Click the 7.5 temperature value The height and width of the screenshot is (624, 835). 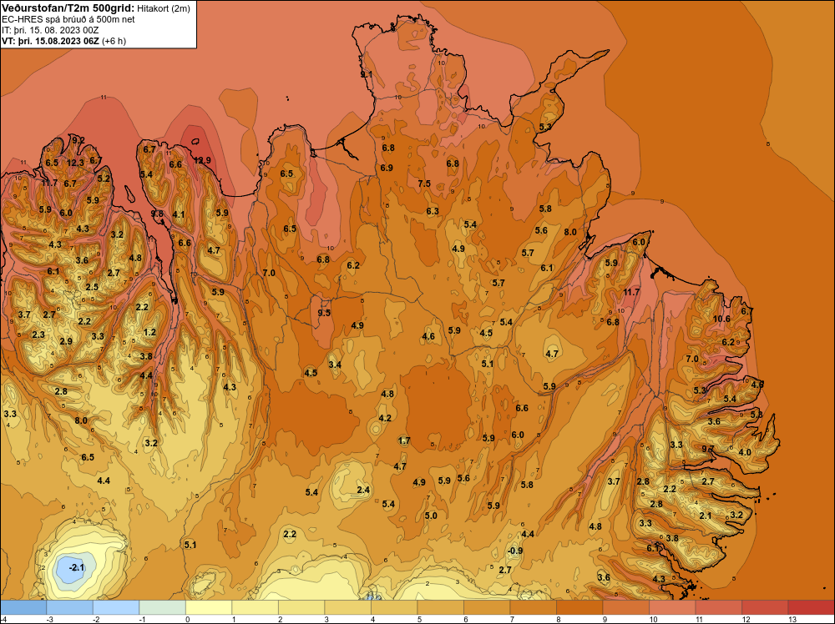424,184
